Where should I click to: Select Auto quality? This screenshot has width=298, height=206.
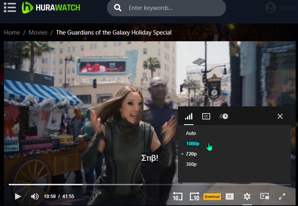pyautogui.click(x=191, y=133)
